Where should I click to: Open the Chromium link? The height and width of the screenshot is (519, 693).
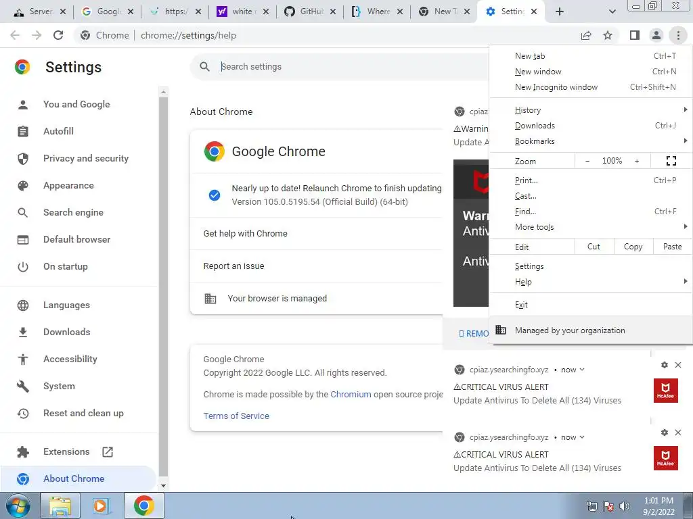351,394
